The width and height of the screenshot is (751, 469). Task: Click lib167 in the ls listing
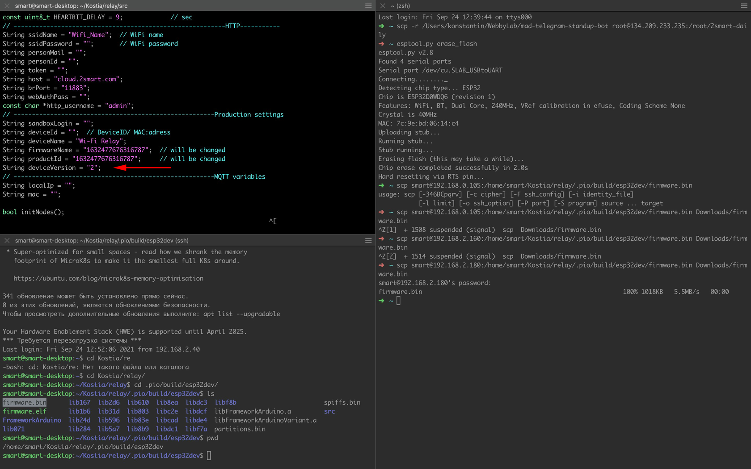79,402
